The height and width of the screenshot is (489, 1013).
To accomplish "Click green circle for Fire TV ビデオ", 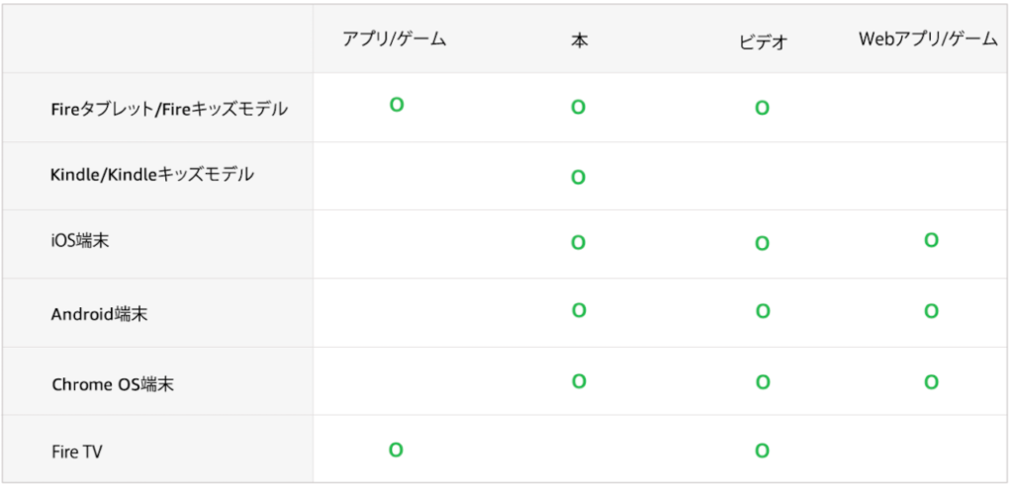I will click(x=763, y=450).
